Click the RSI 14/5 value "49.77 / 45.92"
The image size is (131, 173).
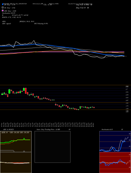coord(23,15)
